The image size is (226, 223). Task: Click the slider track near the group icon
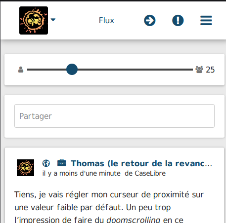coord(184,70)
